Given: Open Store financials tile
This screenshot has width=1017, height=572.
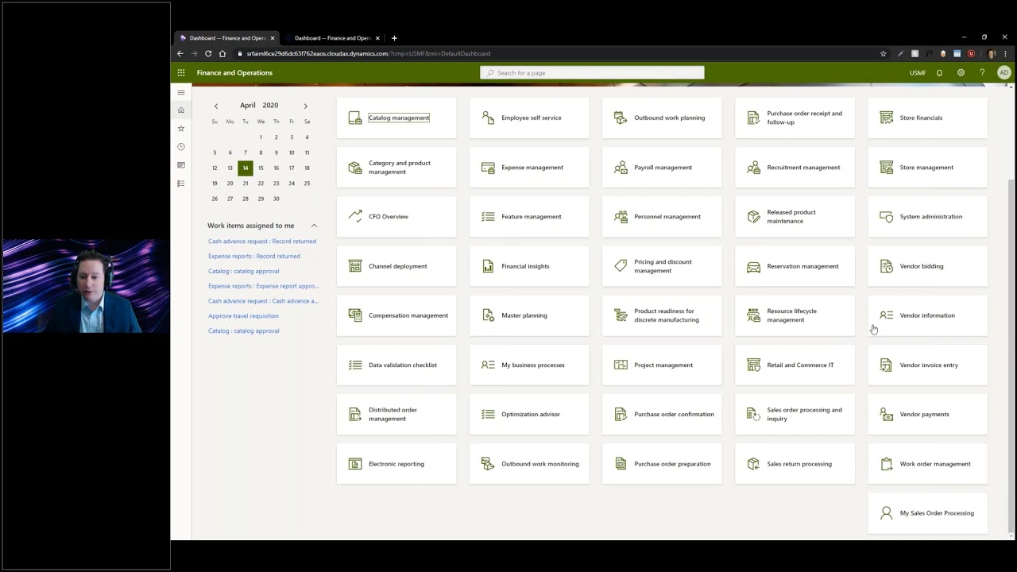Looking at the screenshot, I should tap(928, 118).
